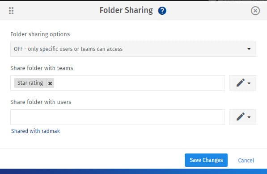This screenshot has width=267, height=174.
Task: Click the Share folder with users field
Action: [118, 117]
